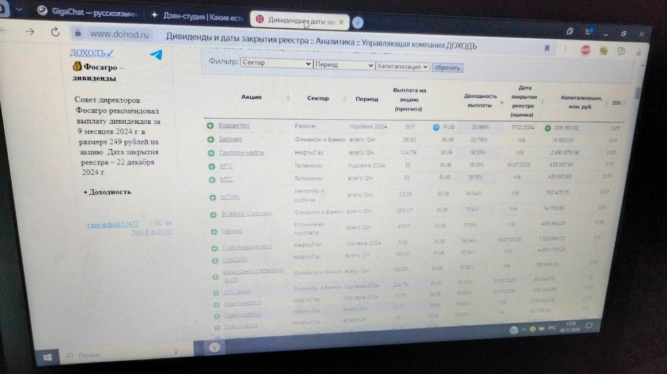
Task: Switch to the Дзен-студия browser tab
Action: point(197,17)
